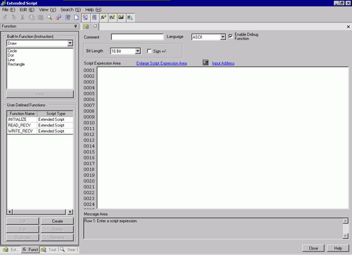Open Find with the magnifier icon
Viewport: 352px width, 255px height.
49,18
